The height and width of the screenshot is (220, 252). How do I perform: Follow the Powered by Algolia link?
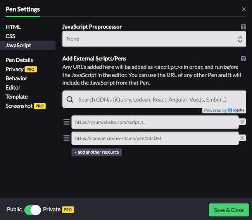[x=224, y=110]
